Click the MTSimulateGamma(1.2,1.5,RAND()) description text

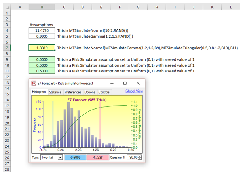(x=95, y=36)
